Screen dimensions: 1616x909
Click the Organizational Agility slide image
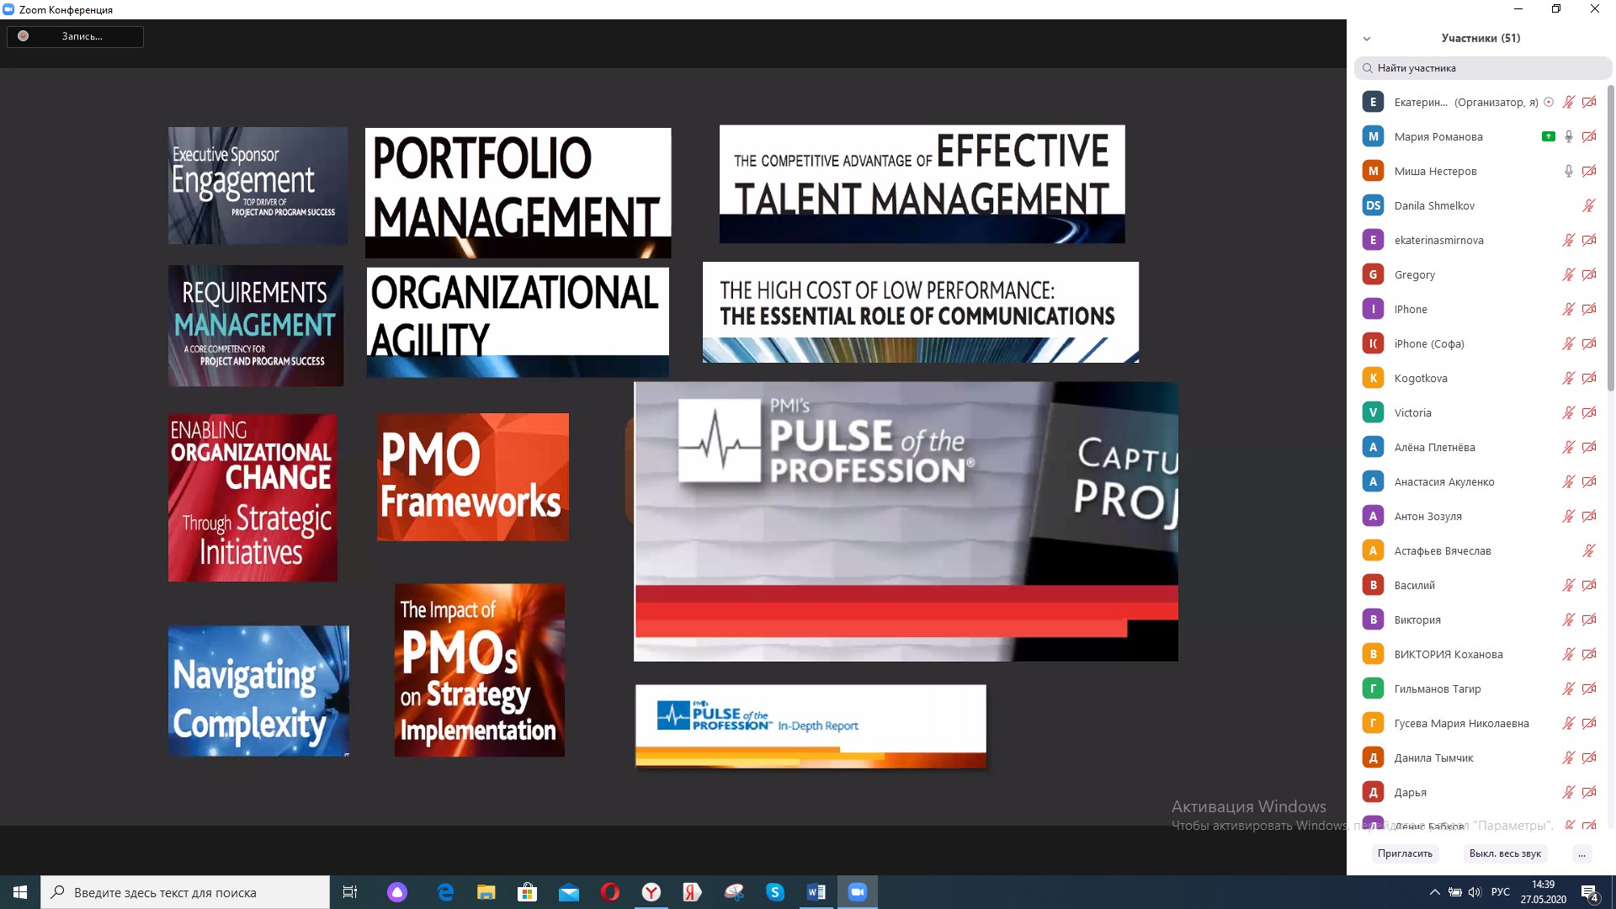pyautogui.click(x=518, y=322)
